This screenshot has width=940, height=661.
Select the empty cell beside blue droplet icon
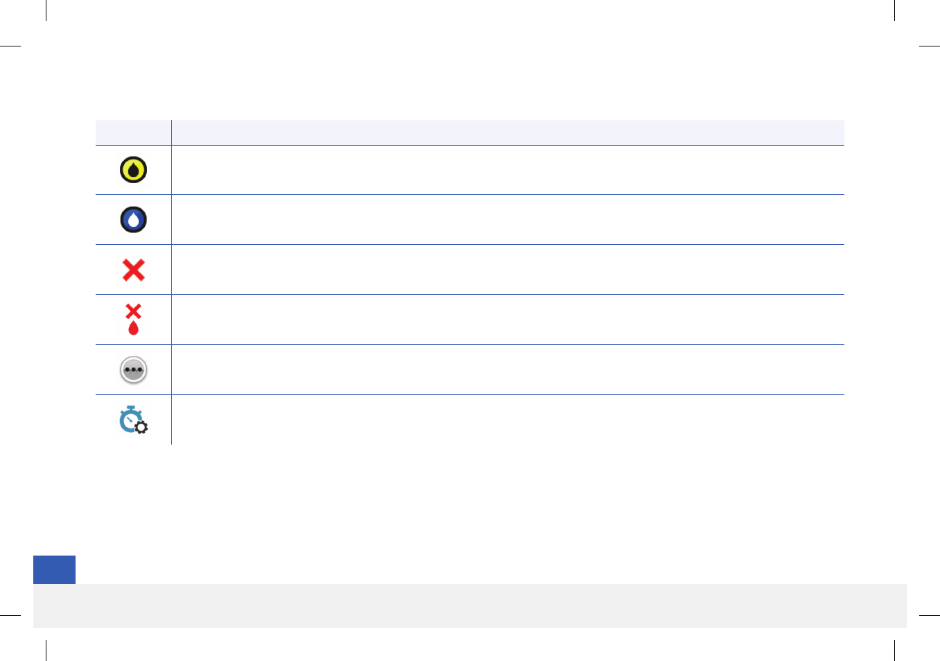(508, 220)
